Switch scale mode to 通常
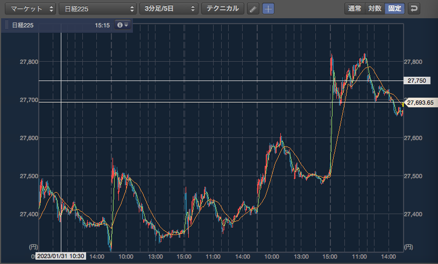Screen dimensions: 438x264 click(x=355, y=9)
